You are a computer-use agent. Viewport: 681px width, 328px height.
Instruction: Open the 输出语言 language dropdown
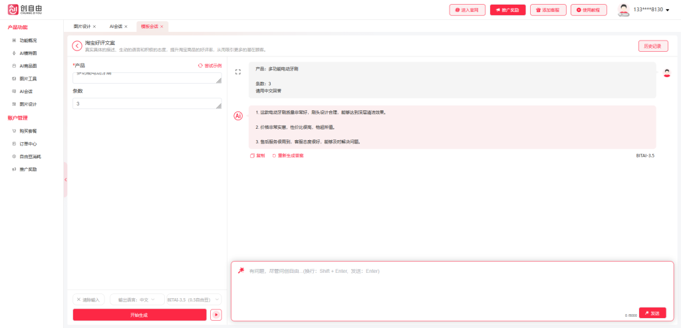pyautogui.click(x=136, y=299)
